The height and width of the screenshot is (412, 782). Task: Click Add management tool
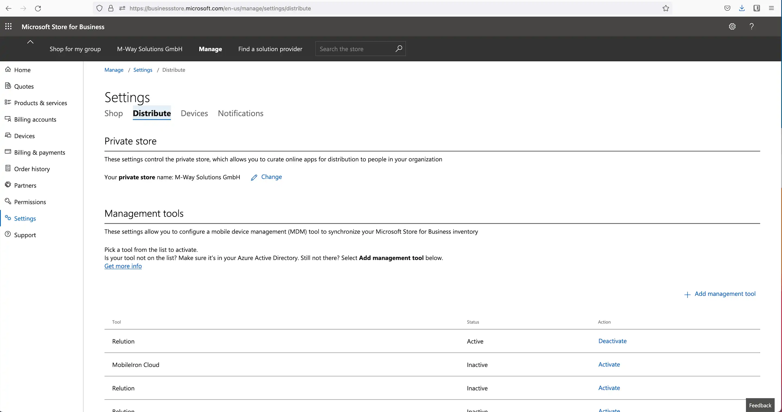tap(725, 294)
